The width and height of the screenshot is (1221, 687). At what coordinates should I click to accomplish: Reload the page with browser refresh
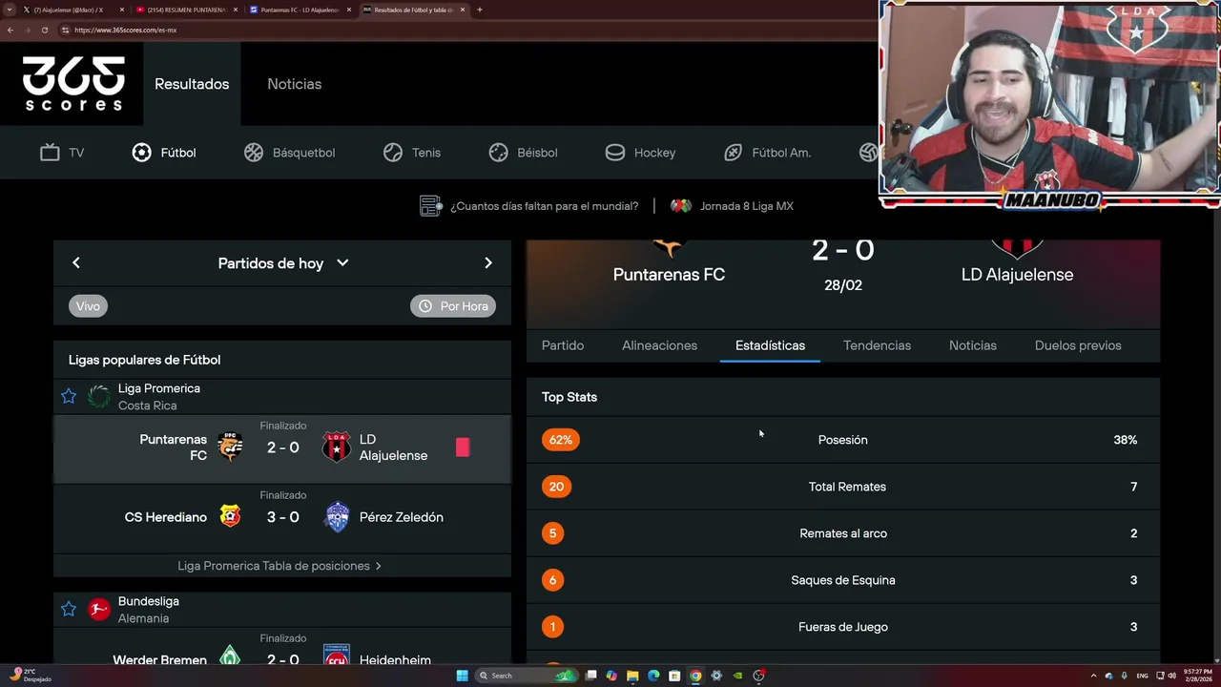click(45, 30)
